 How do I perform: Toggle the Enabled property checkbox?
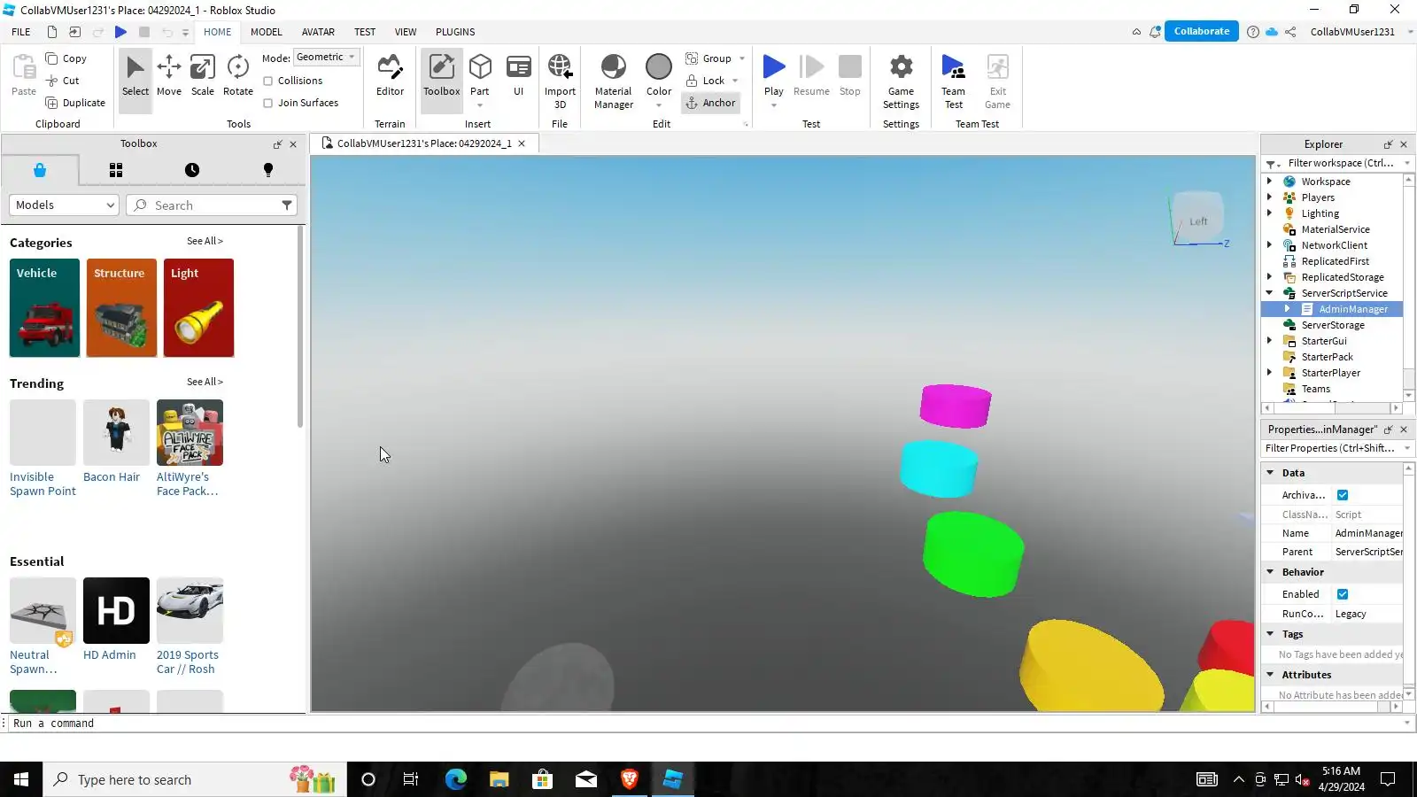(1343, 594)
